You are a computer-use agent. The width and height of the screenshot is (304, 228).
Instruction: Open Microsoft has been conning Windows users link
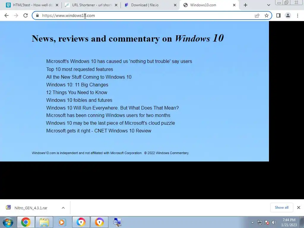[108, 115]
